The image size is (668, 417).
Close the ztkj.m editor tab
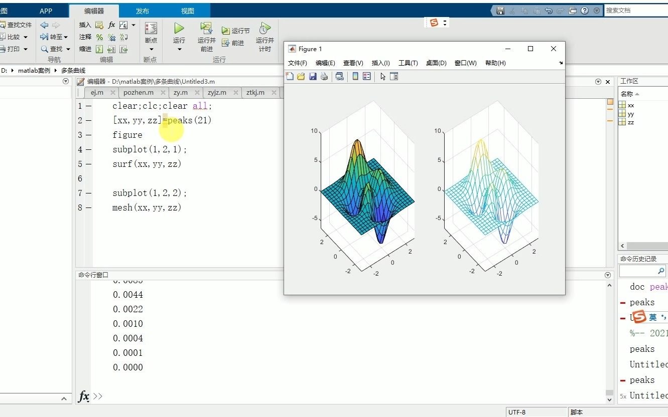pos(274,93)
